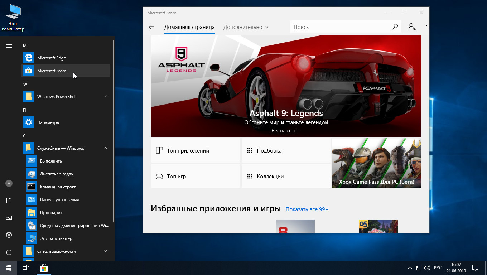Click the network icon in system tray

419,268
